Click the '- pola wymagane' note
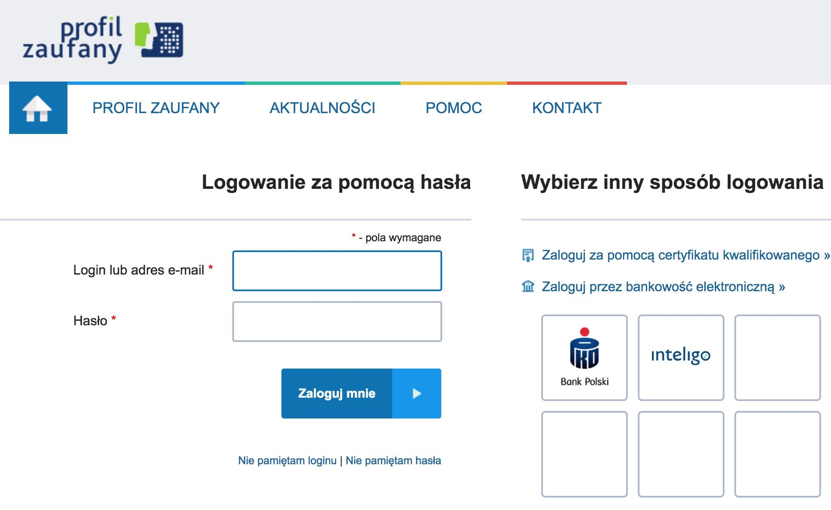 click(x=396, y=238)
